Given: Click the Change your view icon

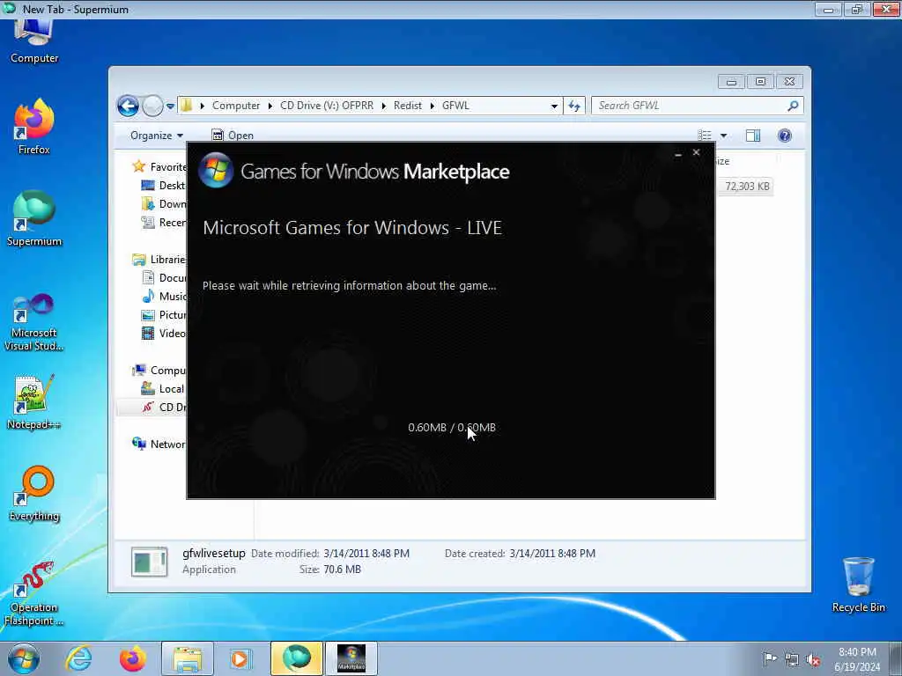Looking at the screenshot, I should (705, 136).
